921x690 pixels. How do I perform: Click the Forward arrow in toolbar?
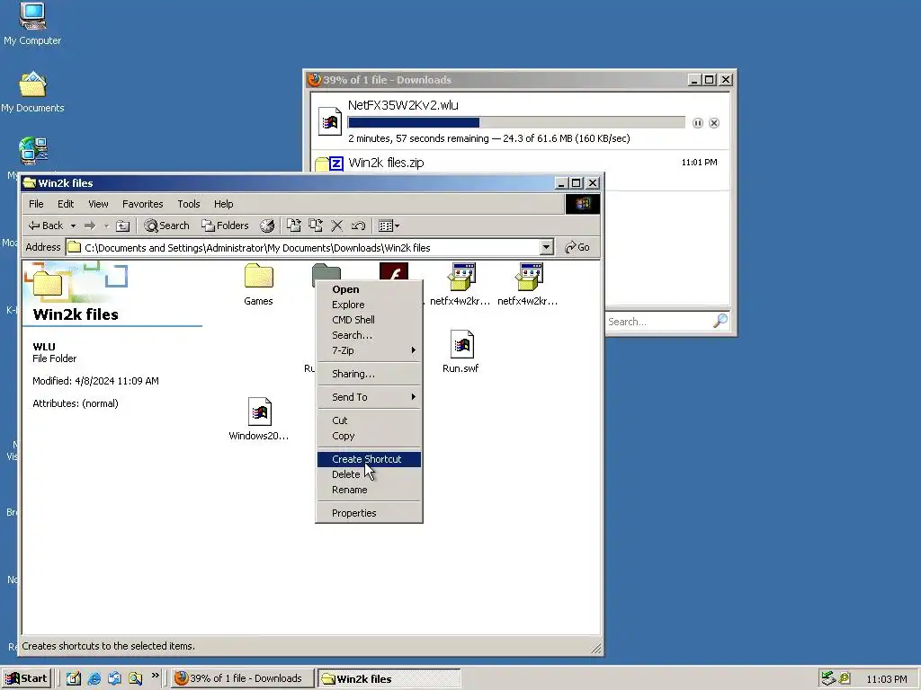pyautogui.click(x=90, y=226)
